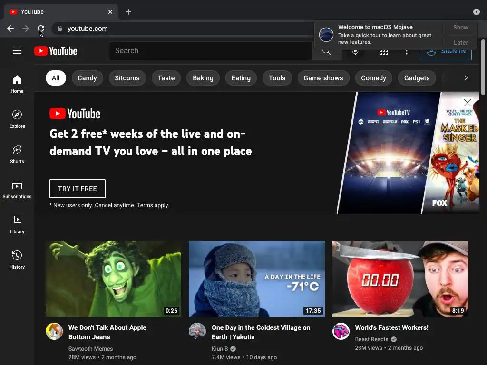Open Kiun B channel avatar
Screen dimensions: 487x365
pyautogui.click(x=197, y=331)
